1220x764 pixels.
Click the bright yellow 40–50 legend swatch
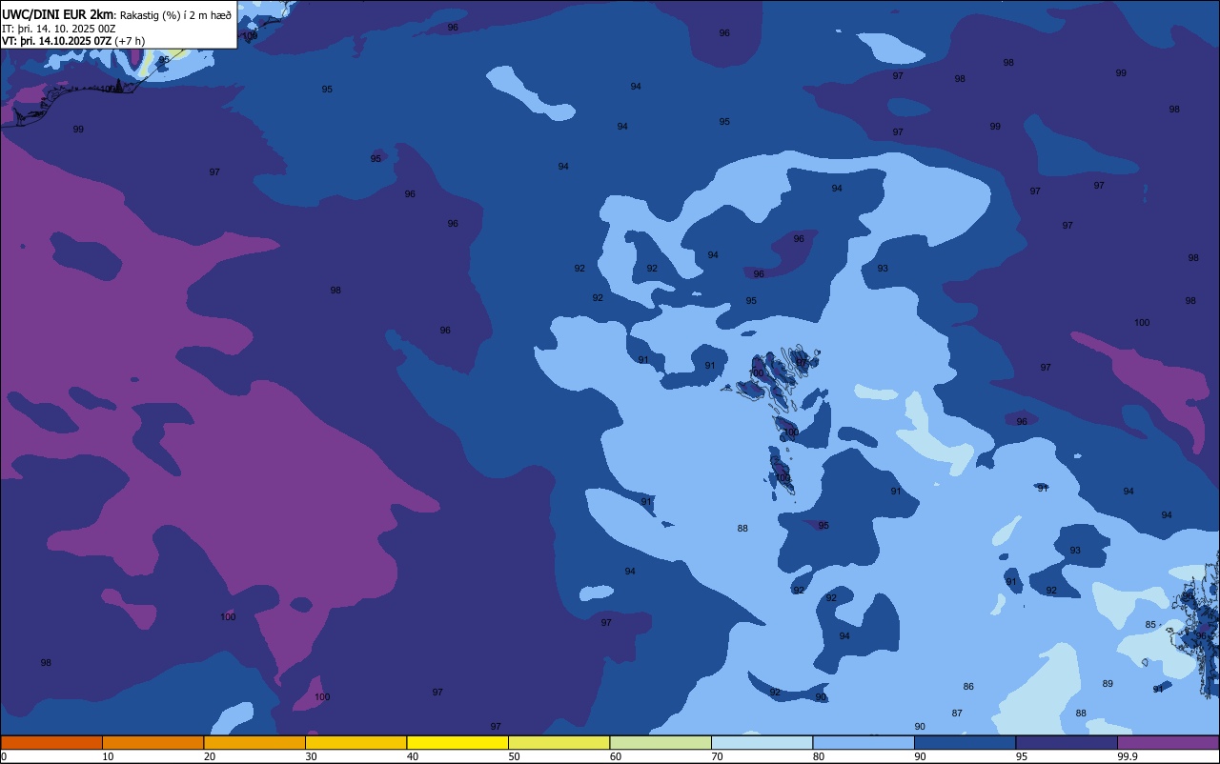457,742
